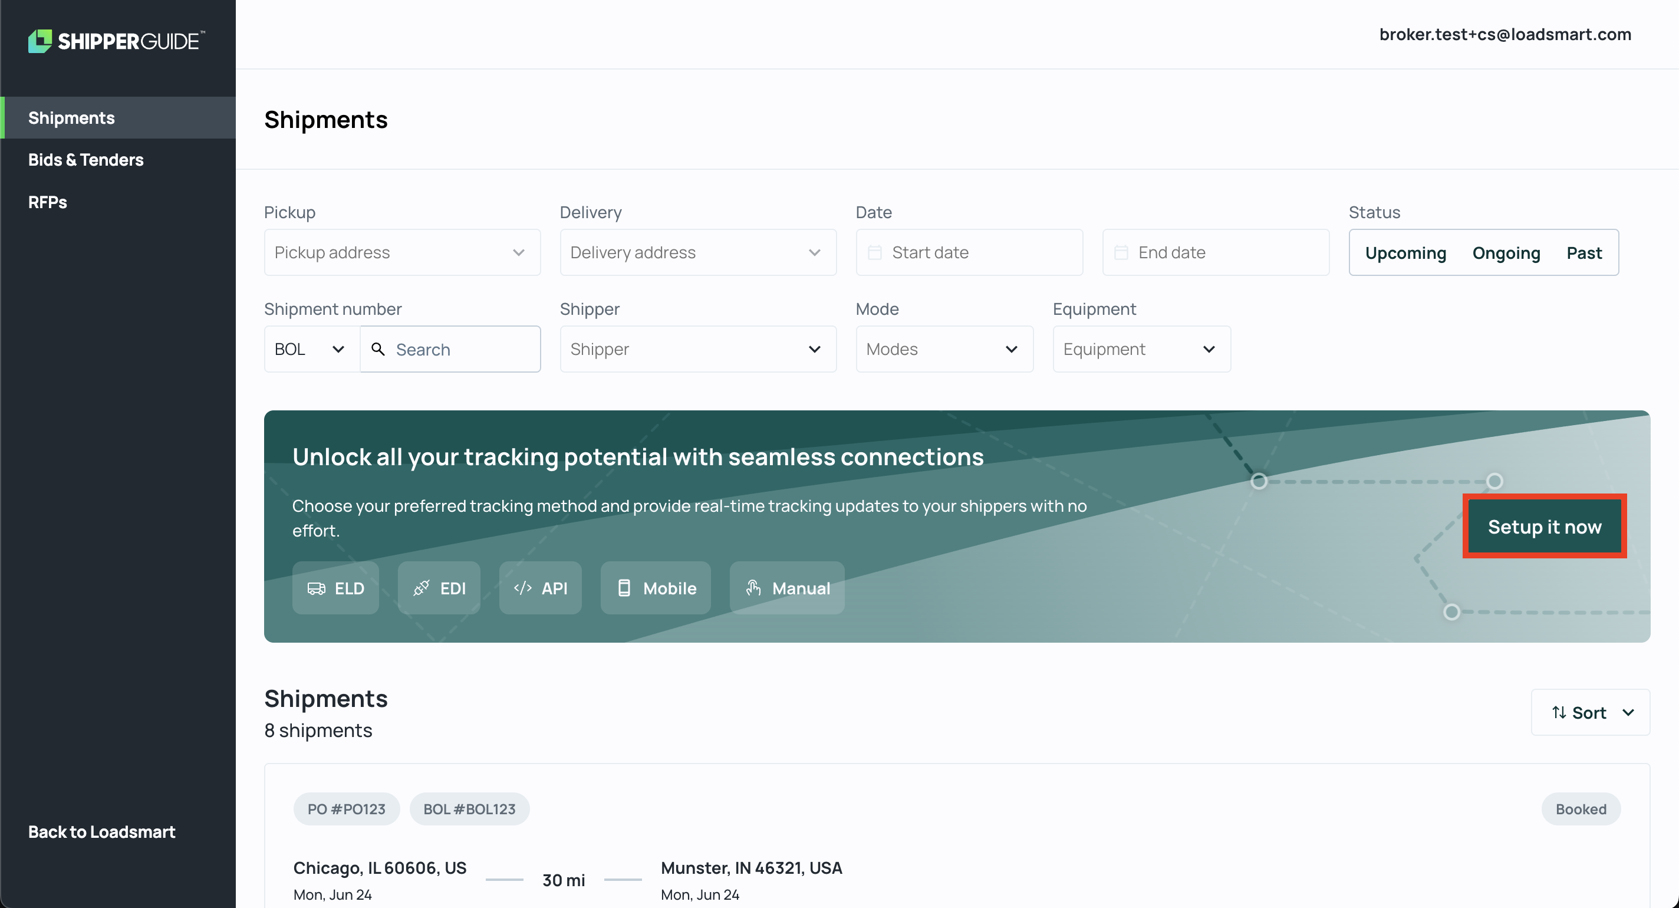Click the calendar icon in End date field
Viewport: 1679px width, 908px height.
1121,252
